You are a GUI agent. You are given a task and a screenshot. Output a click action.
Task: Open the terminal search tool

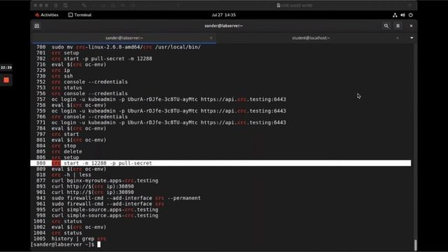[386, 26]
